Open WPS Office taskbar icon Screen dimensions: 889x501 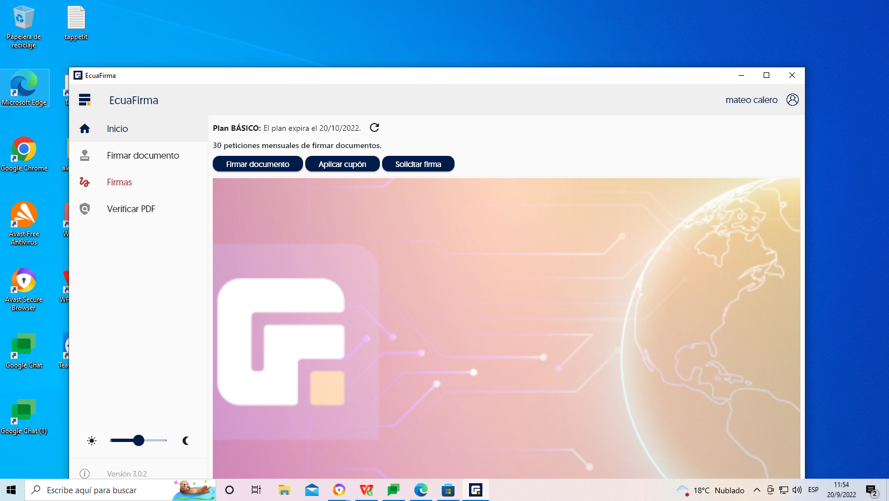(x=367, y=490)
